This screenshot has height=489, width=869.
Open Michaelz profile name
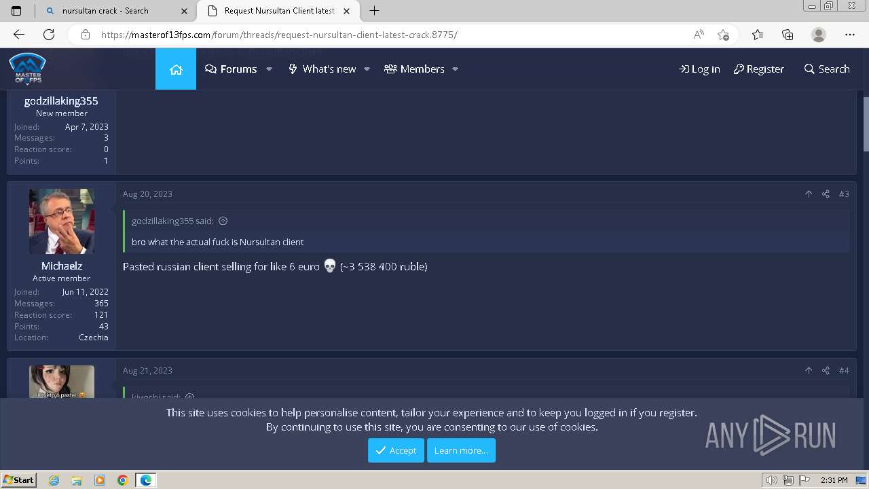(62, 266)
